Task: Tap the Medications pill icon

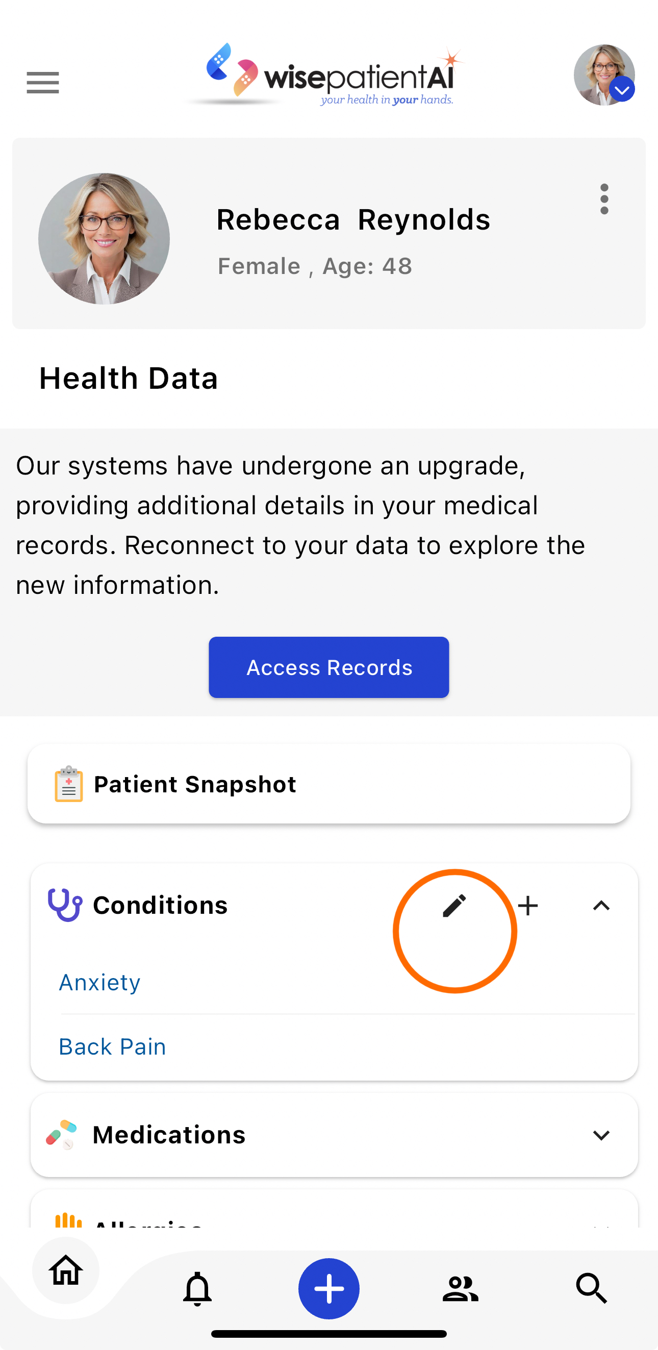Action: [61, 1135]
